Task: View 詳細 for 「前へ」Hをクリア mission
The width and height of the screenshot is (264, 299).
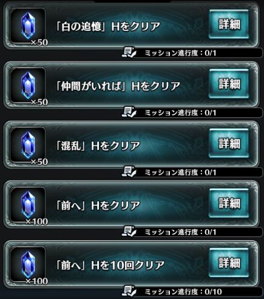Action: [x=229, y=203]
